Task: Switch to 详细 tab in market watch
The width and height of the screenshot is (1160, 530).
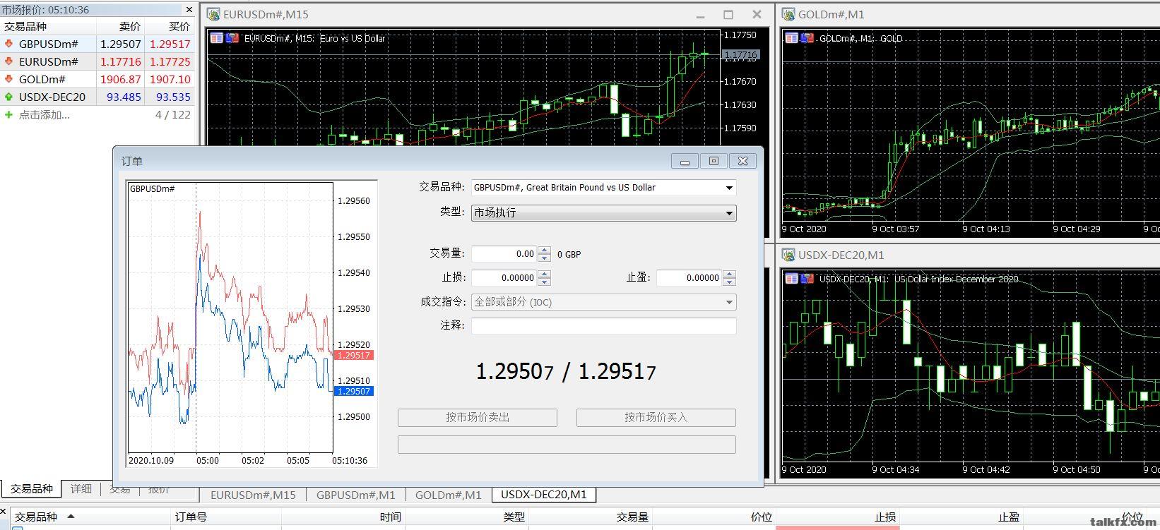Action: 81,488
